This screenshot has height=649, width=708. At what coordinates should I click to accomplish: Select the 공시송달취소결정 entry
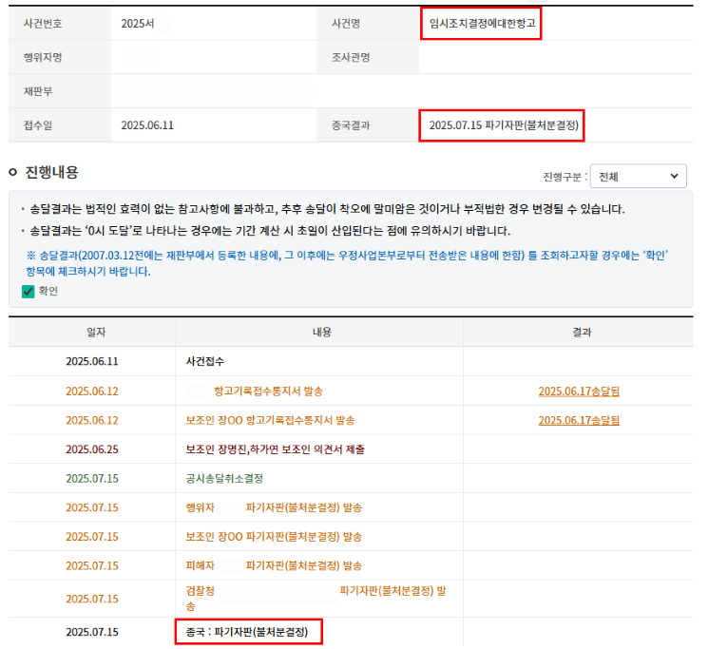(x=224, y=478)
